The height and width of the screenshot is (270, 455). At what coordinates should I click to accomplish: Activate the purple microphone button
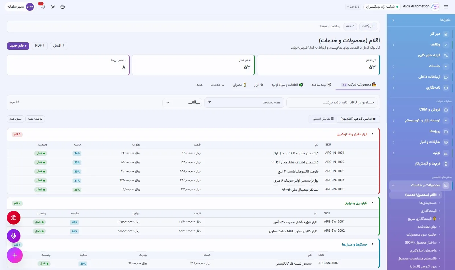[x=14, y=236]
